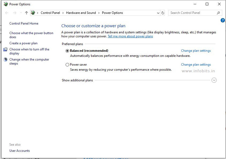226x159 pixels.
Task: Click the Power Options title bar icon
Action: click(x=6, y=4)
